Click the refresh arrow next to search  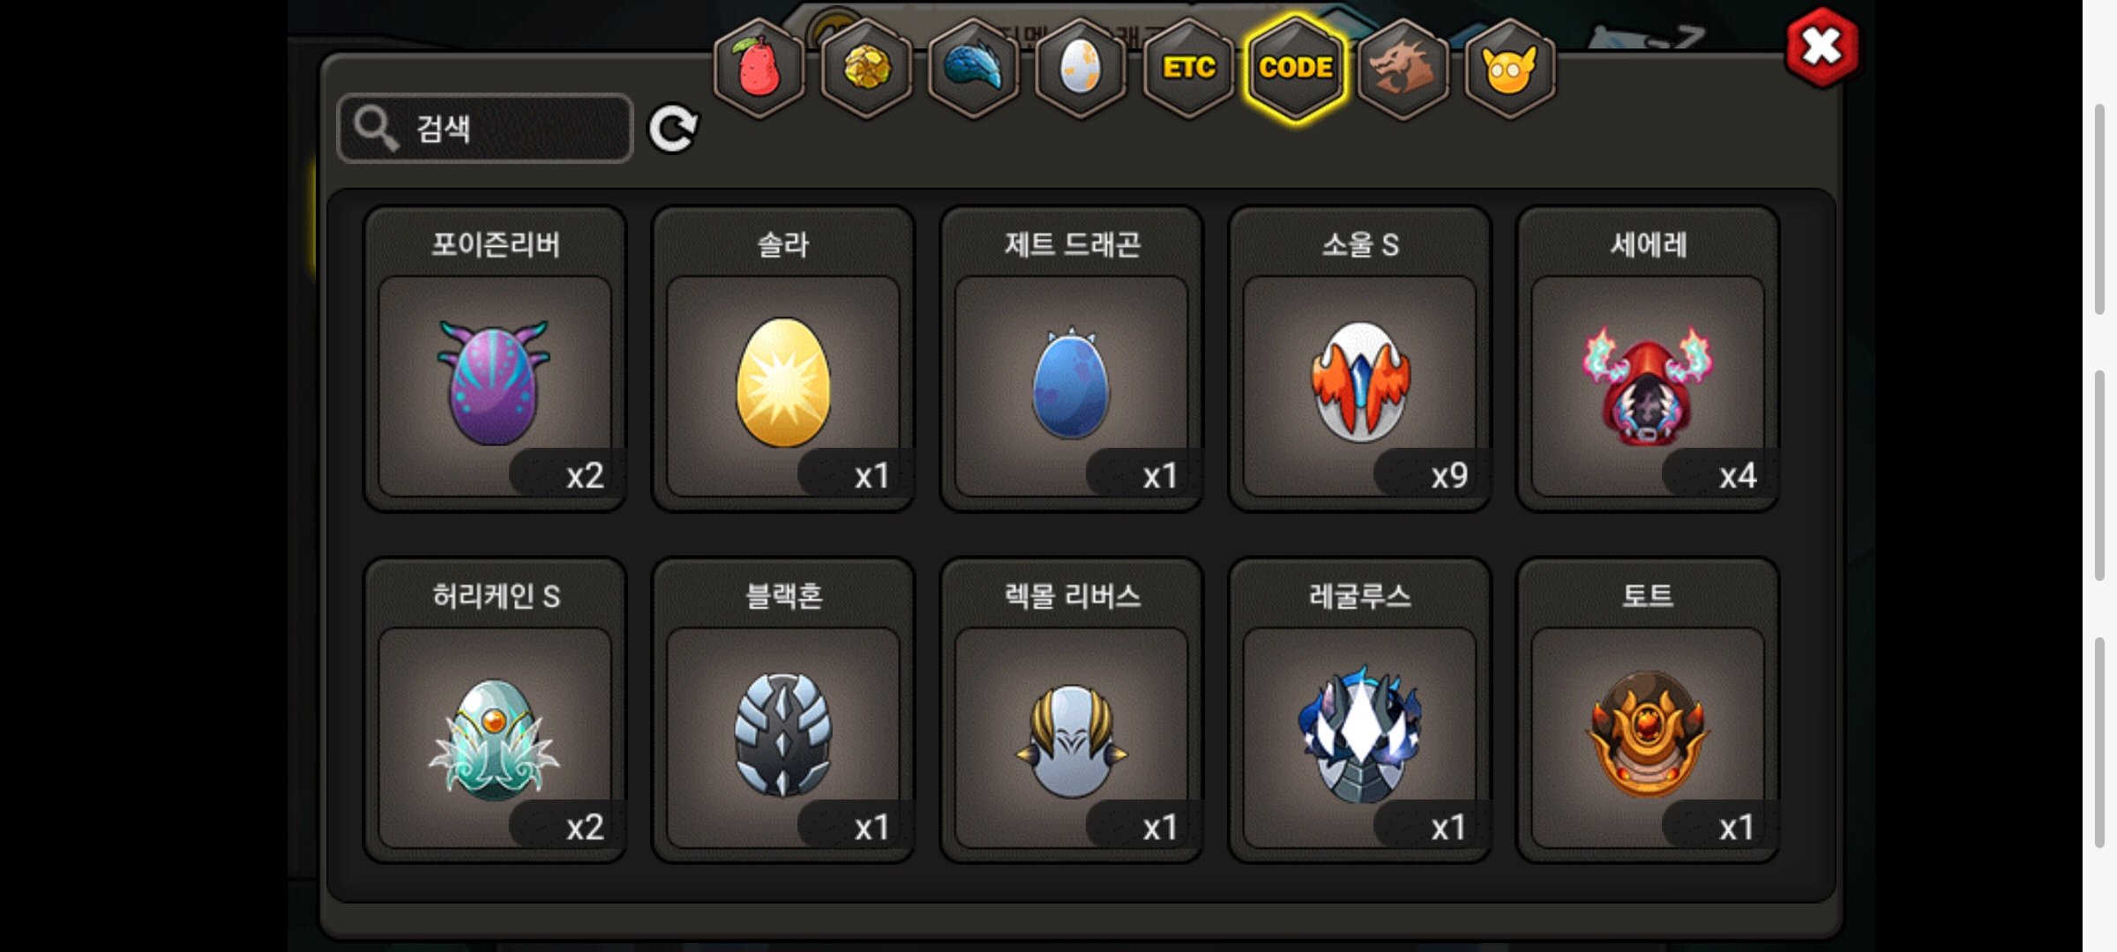[673, 130]
